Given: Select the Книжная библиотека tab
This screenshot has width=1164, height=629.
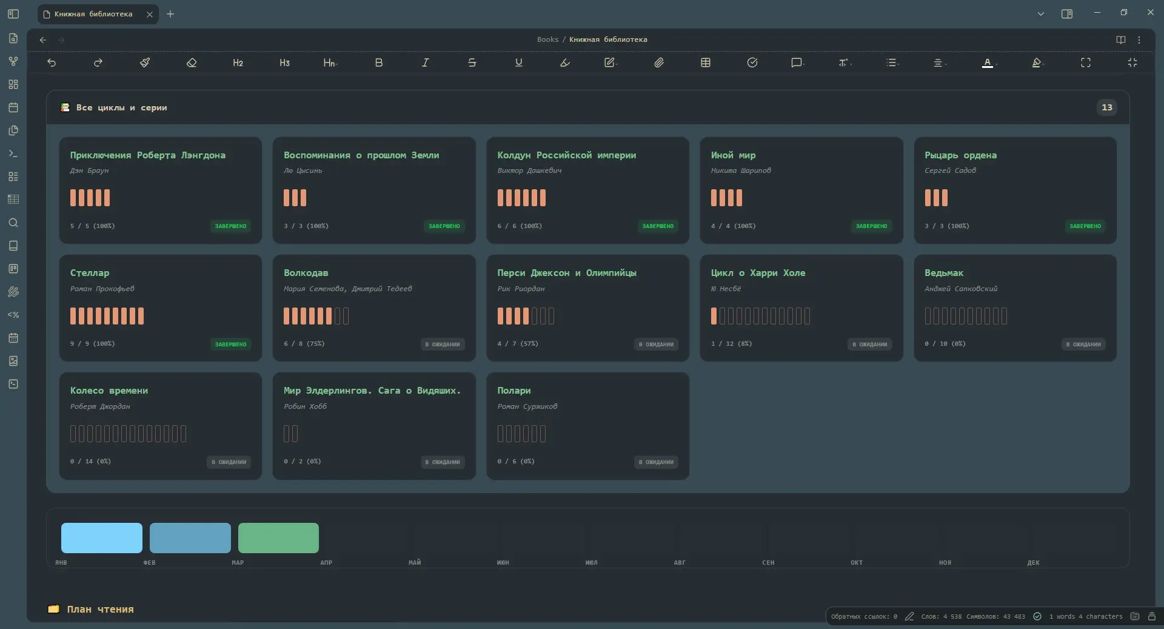Looking at the screenshot, I should 93,14.
